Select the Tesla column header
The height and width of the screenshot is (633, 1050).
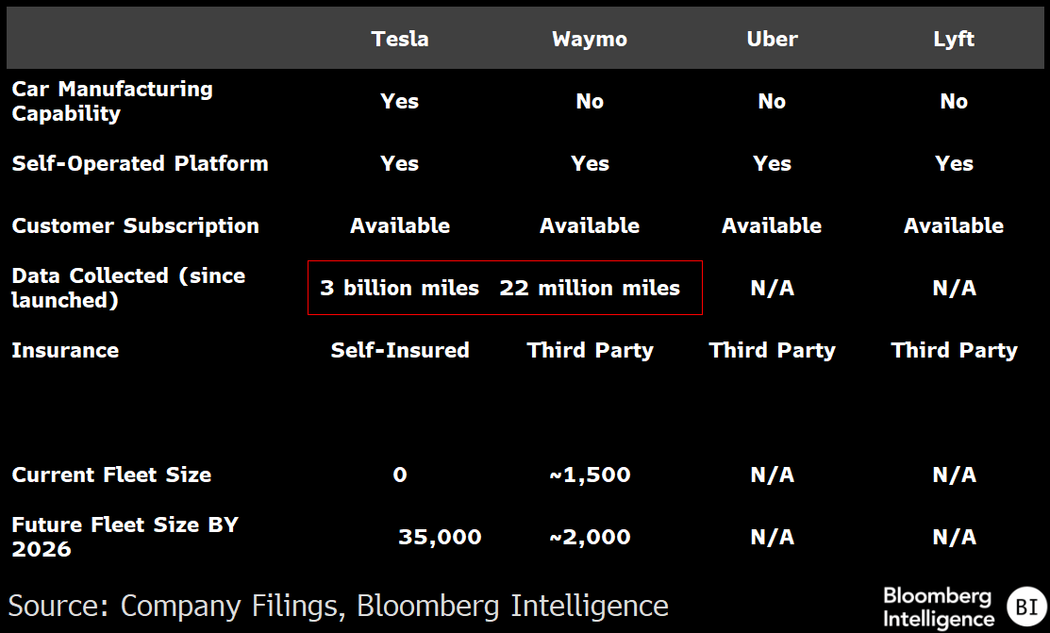click(400, 39)
